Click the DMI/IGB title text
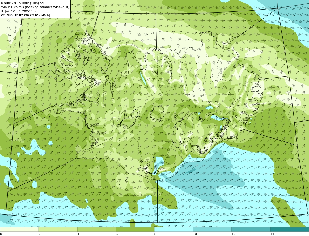 tap(8, 3)
